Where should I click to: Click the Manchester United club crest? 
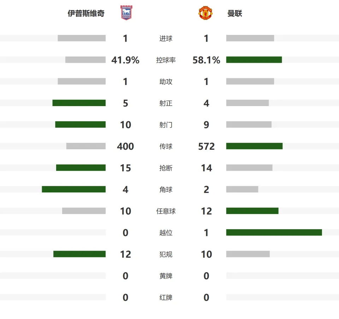tap(206, 13)
